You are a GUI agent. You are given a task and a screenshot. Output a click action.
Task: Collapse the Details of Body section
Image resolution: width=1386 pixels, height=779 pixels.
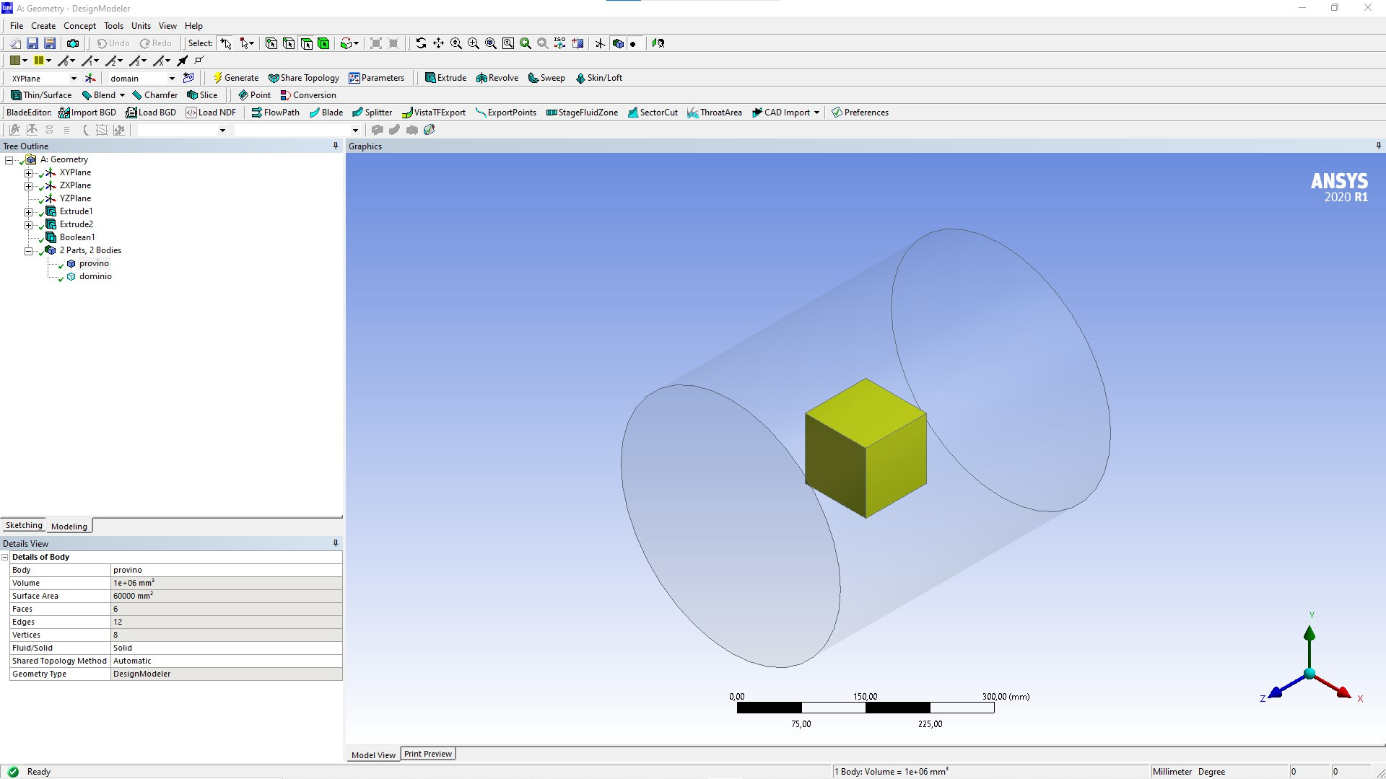click(x=5, y=557)
